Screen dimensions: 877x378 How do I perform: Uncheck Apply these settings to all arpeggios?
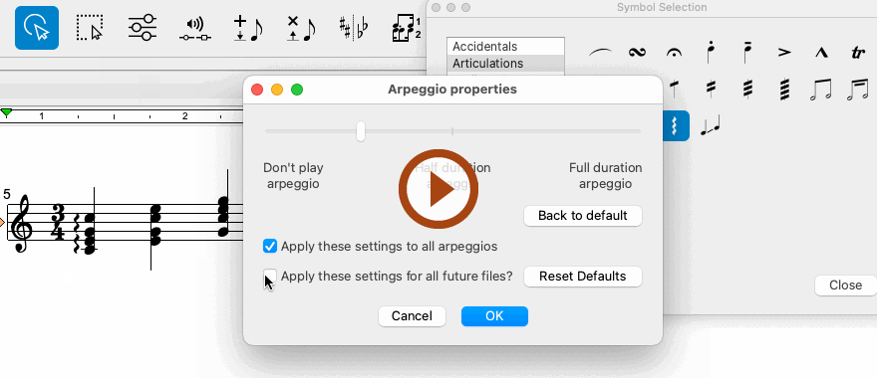tap(270, 246)
